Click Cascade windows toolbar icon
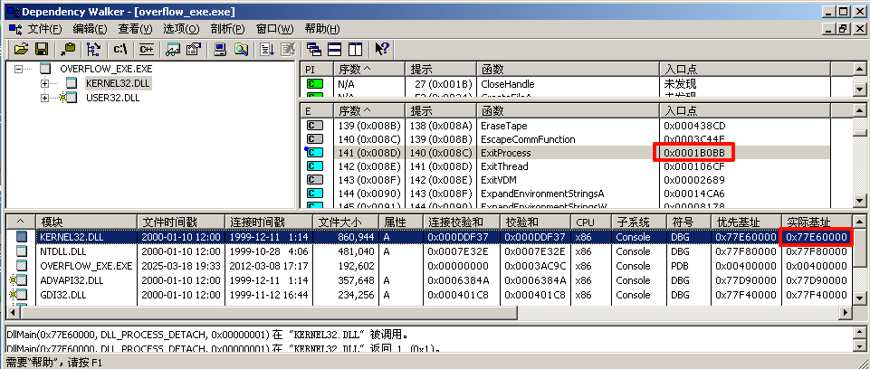 point(314,50)
